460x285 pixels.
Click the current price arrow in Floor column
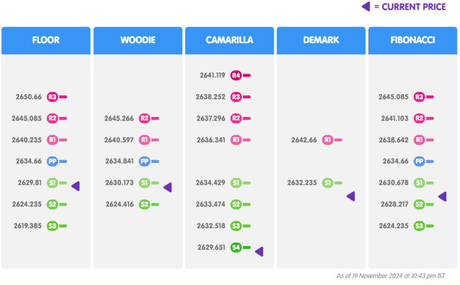[75, 186]
